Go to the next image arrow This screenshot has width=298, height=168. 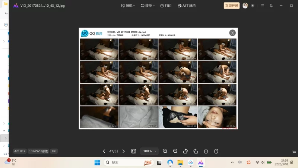pyautogui.click(x=124, y=151)
